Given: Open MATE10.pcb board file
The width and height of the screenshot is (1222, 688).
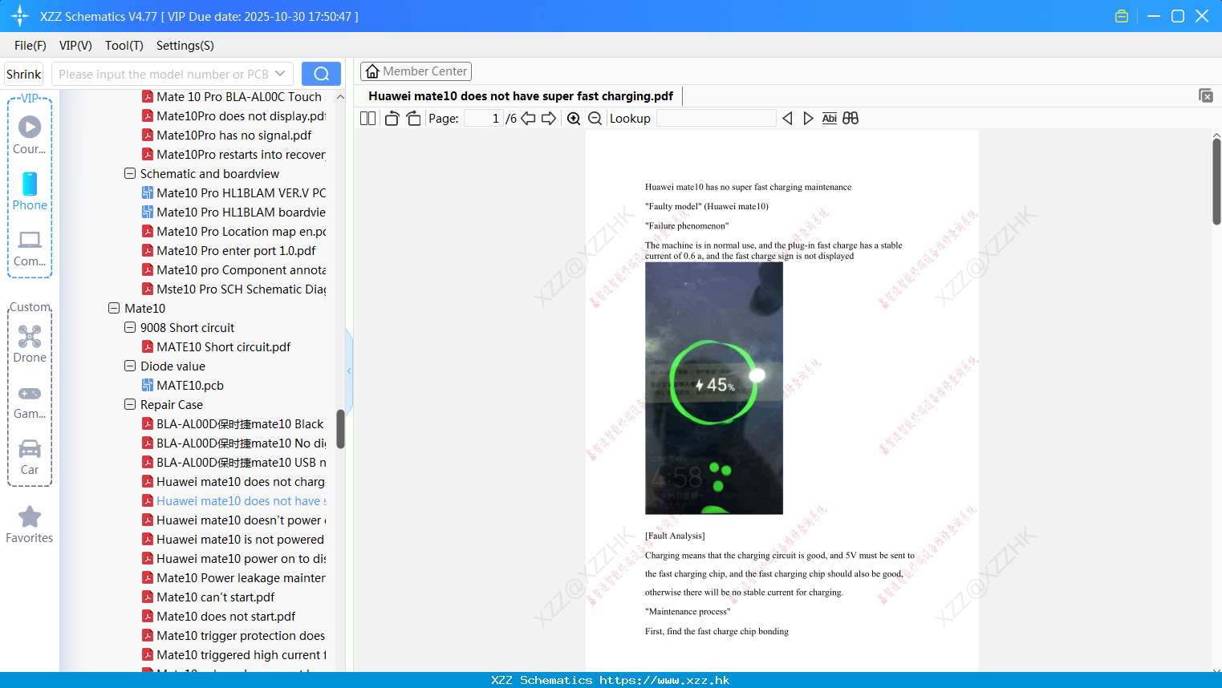Looking at the screenshot, I should click(x=190, y=386).
